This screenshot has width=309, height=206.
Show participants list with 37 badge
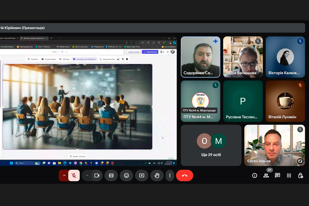(266, 175)
